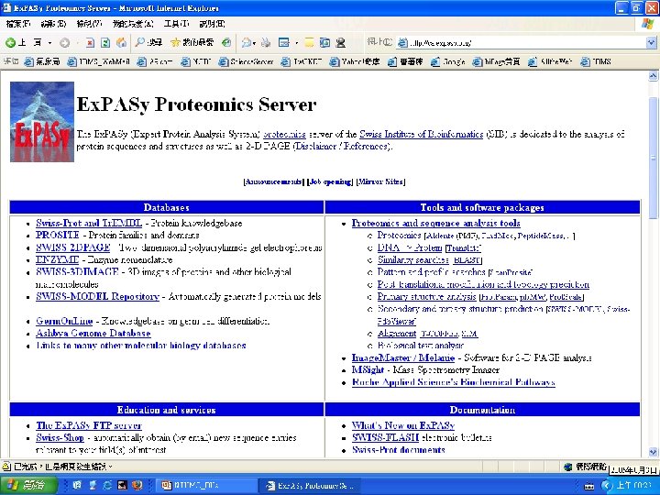Open the Announcements link
The width and height of the screenshot is (660, 495).
[273, 181]
